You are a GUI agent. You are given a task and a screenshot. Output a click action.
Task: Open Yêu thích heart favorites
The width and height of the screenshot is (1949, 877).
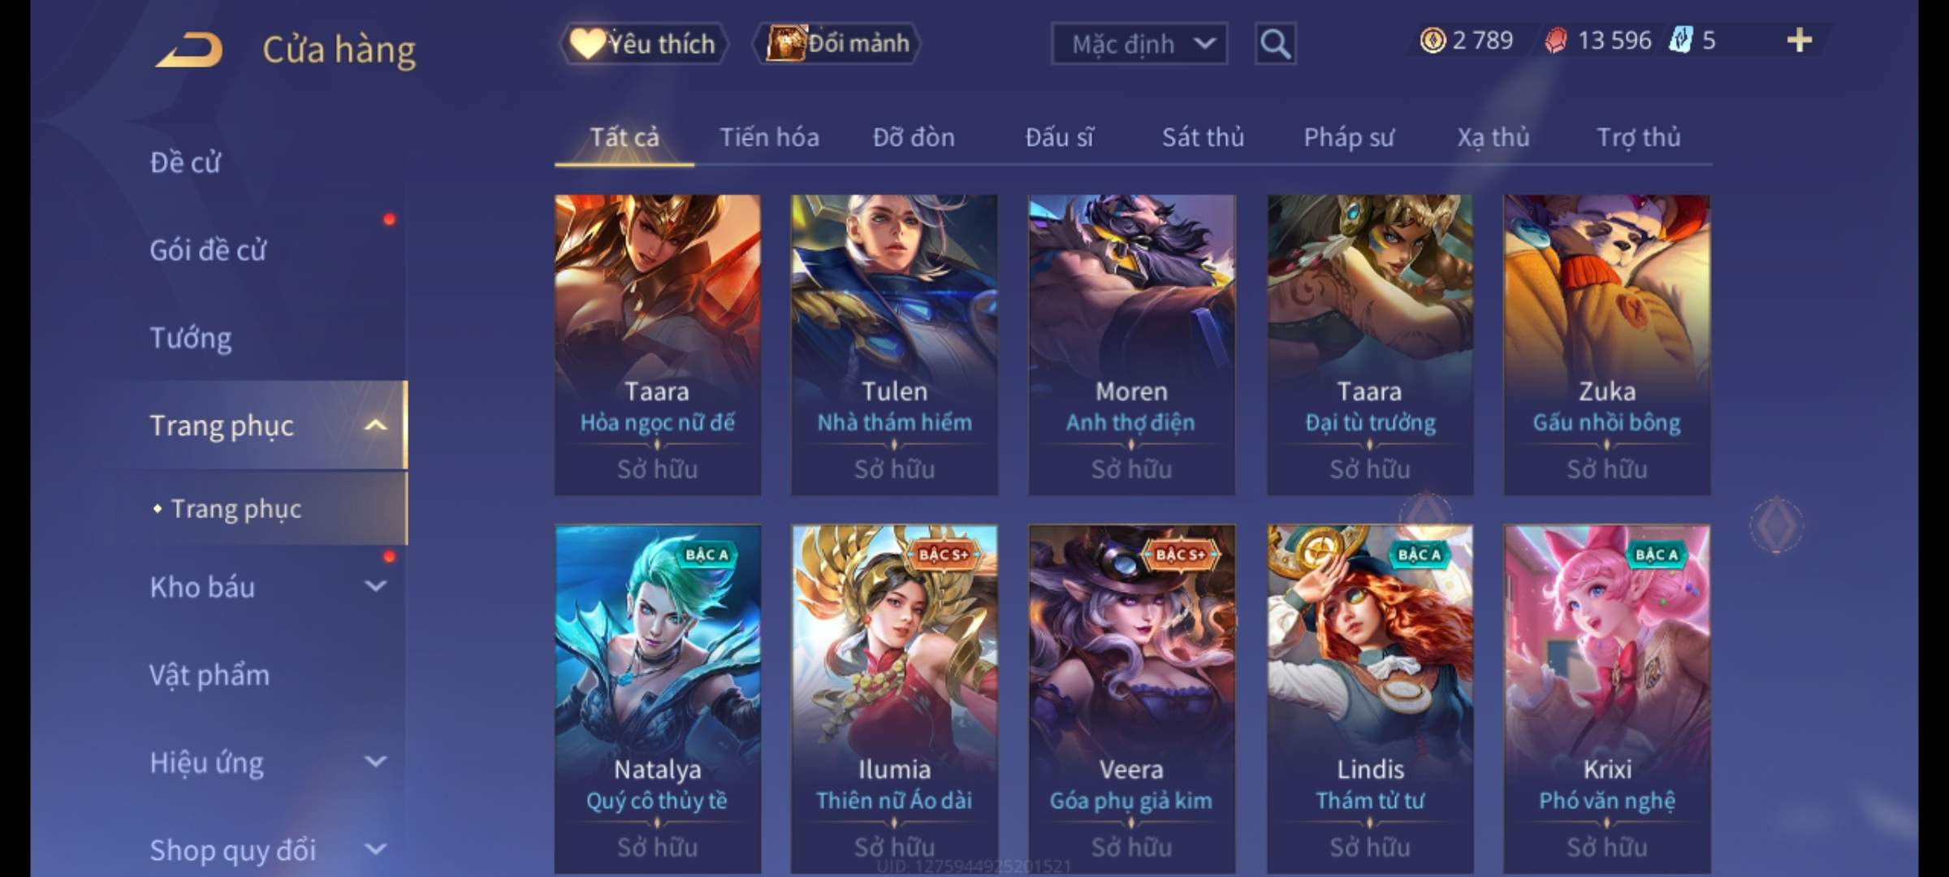pos(642,43)
